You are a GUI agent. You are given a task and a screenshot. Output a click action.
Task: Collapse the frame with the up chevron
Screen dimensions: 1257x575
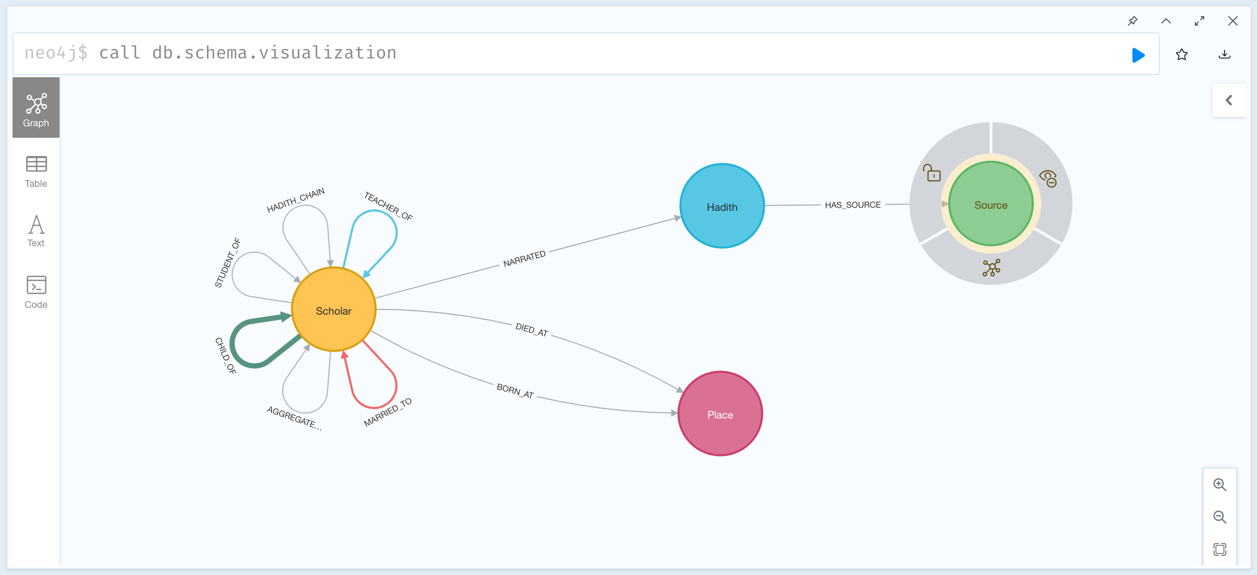(x=1166, y=21)
